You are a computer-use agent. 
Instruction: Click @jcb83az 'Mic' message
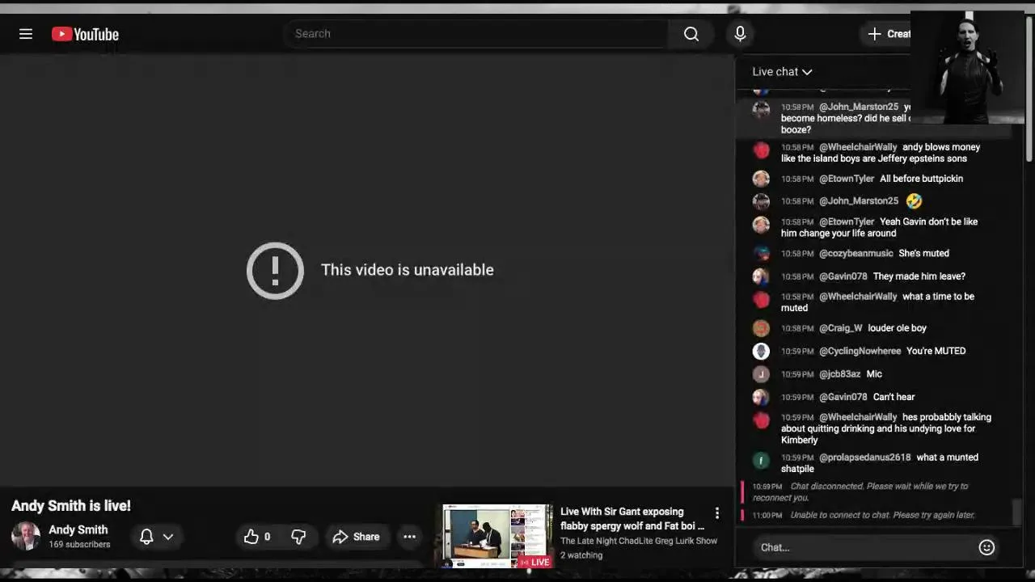click(x=874, y=374)
